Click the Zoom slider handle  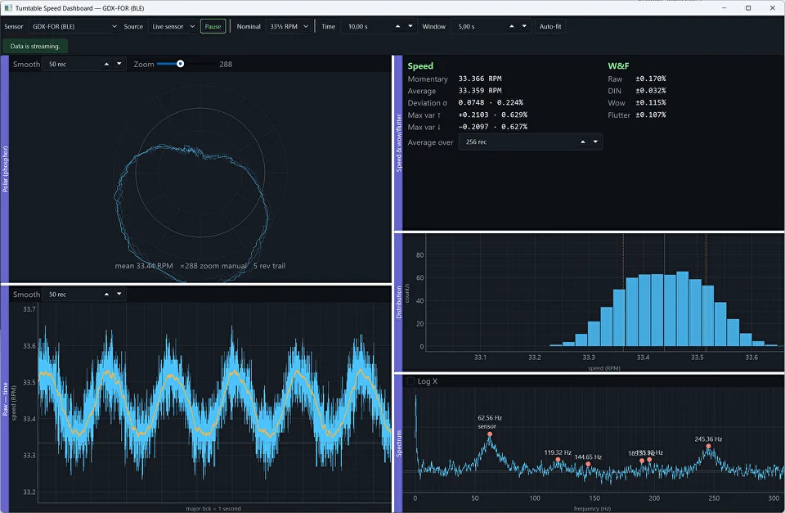point(180,64)
